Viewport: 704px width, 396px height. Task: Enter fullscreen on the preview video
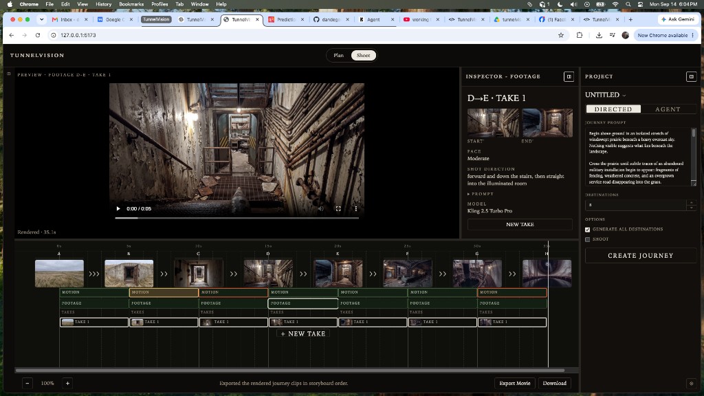click(x=338, y=208)
